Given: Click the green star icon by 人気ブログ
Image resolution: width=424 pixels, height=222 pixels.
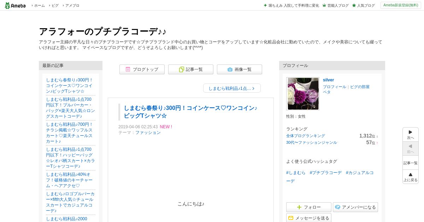Looking at the screenshot, I should [x=354, y=5].
